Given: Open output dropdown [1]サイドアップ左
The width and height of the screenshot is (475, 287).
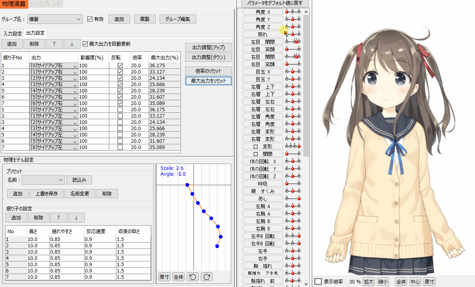Looking at the screenshot, I should point(54,116).
